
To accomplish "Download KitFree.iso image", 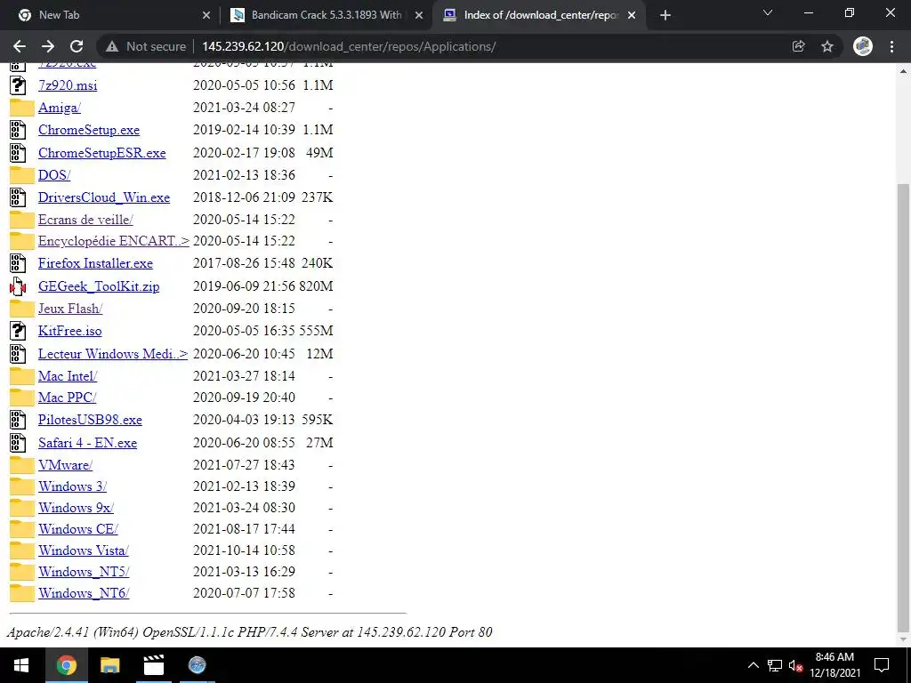I will [69, 331].
